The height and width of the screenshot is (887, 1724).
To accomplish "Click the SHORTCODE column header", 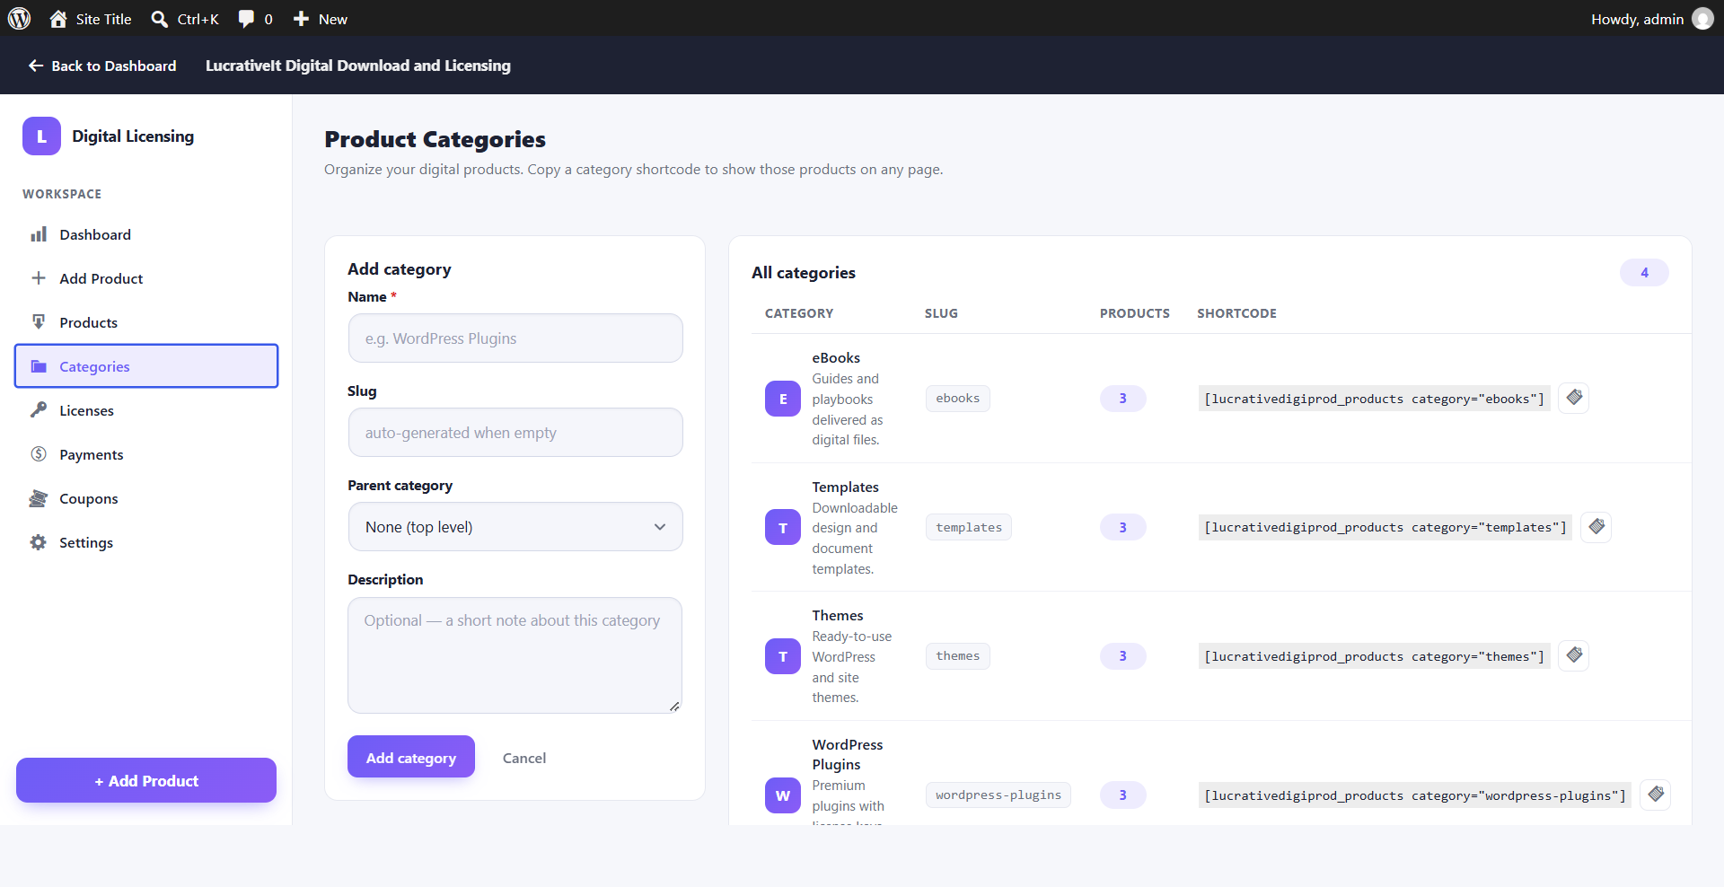I will [x=1236, y=313].
